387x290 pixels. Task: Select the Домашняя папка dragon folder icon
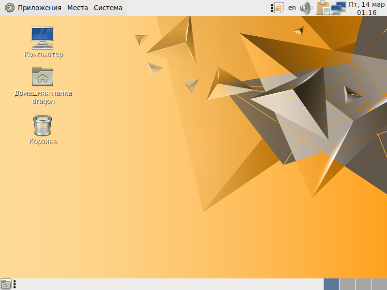click(x=43, y=86)
